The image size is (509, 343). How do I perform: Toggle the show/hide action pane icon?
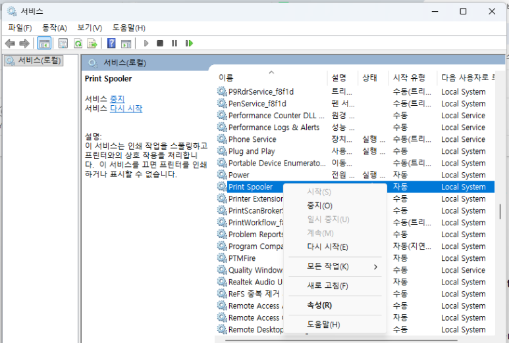tap(126, 43)
